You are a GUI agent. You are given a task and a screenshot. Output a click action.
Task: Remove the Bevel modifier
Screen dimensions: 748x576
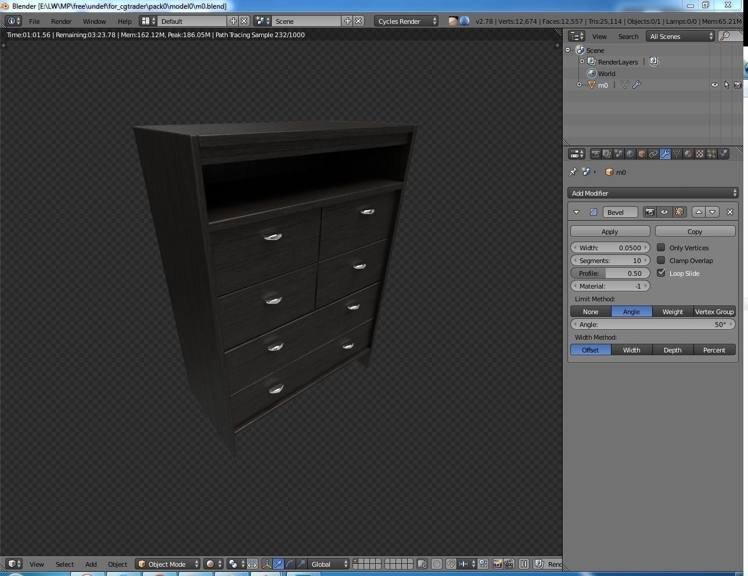(x=730, y=212)
